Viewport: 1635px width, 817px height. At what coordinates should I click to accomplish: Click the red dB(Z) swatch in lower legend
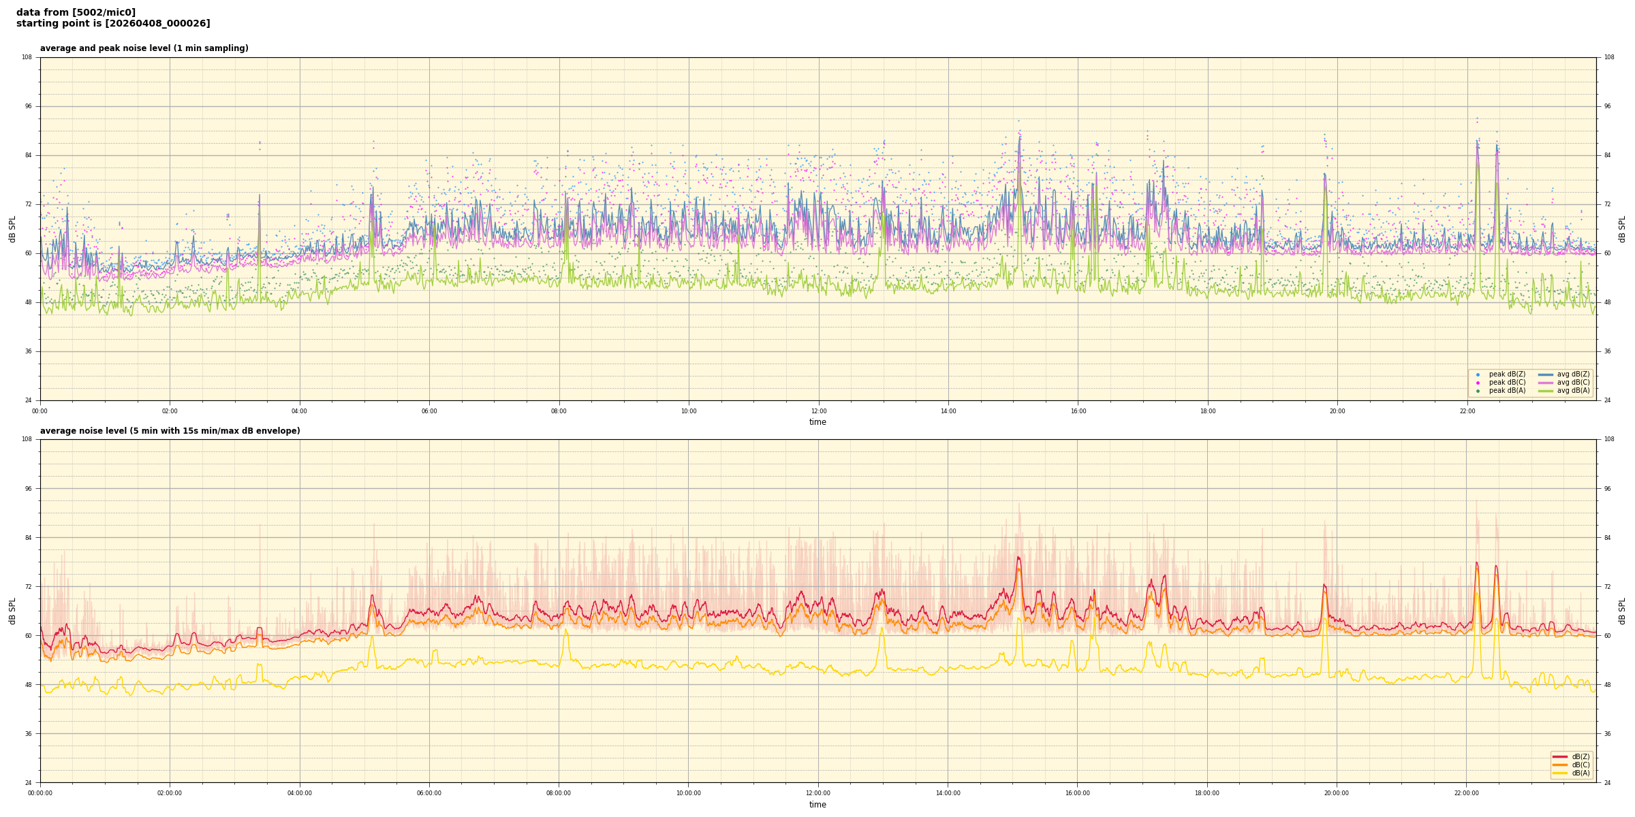(x=1560, y=756)
